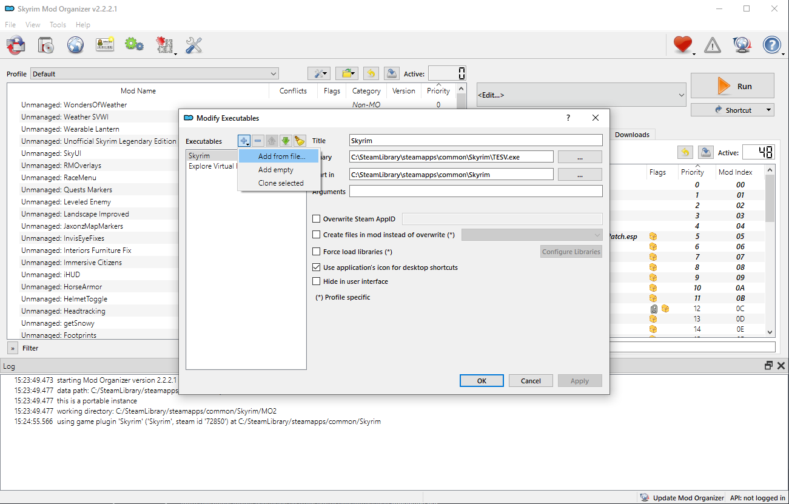Select Explore Virtual entry in Executables list
This screenshot has width=789, height=504.
(212, 166)
